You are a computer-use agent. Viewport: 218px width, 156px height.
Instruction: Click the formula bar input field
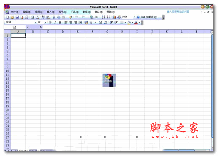click(x=128, y=27)
